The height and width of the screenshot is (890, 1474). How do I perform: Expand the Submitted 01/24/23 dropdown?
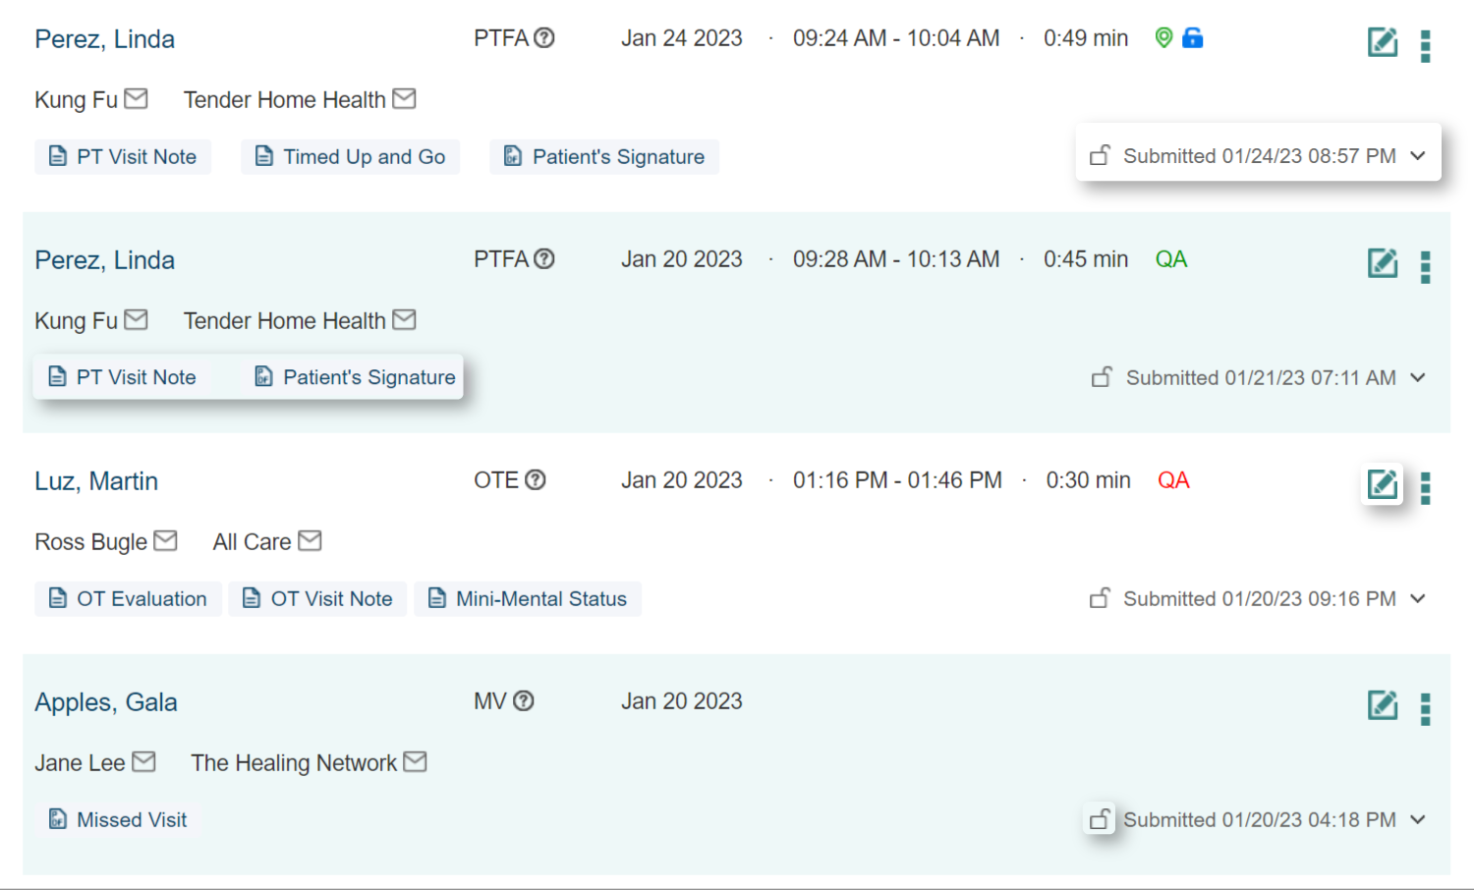coord(1418,155)
